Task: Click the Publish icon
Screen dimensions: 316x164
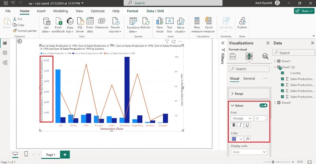Action: click(242, 23)
